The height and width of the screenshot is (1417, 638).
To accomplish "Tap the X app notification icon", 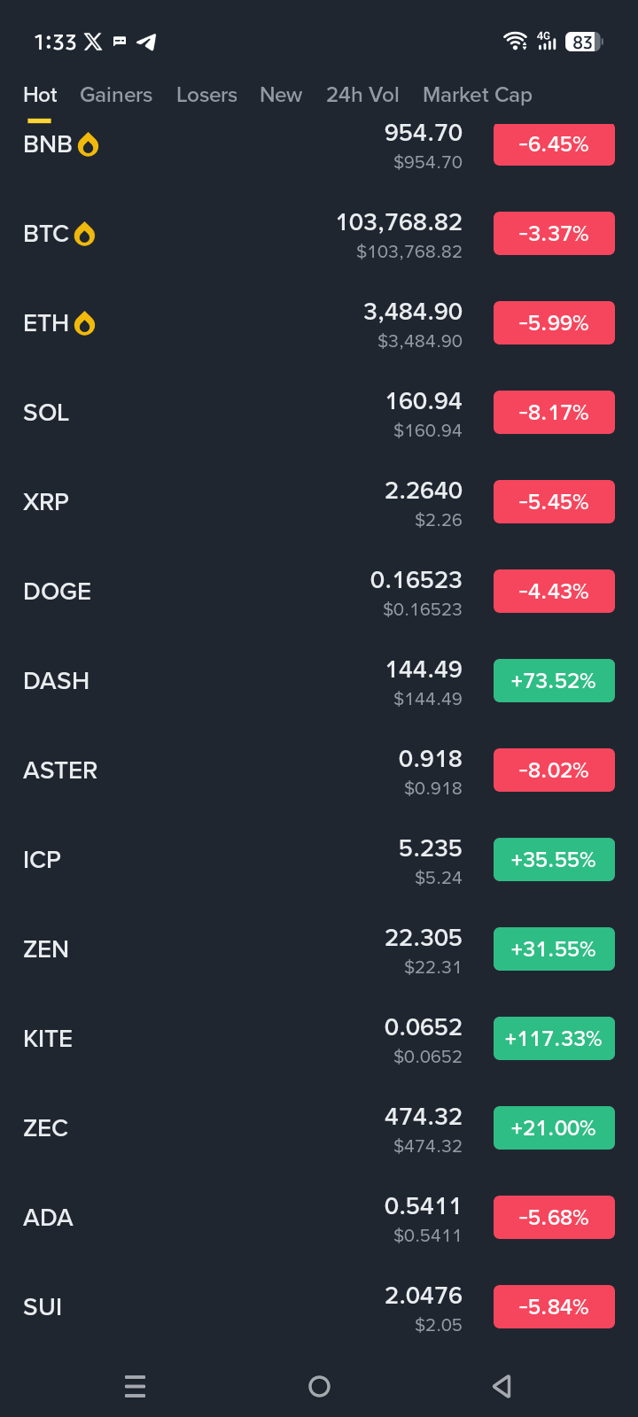I will pyautogui.click(x=93, y=42).
